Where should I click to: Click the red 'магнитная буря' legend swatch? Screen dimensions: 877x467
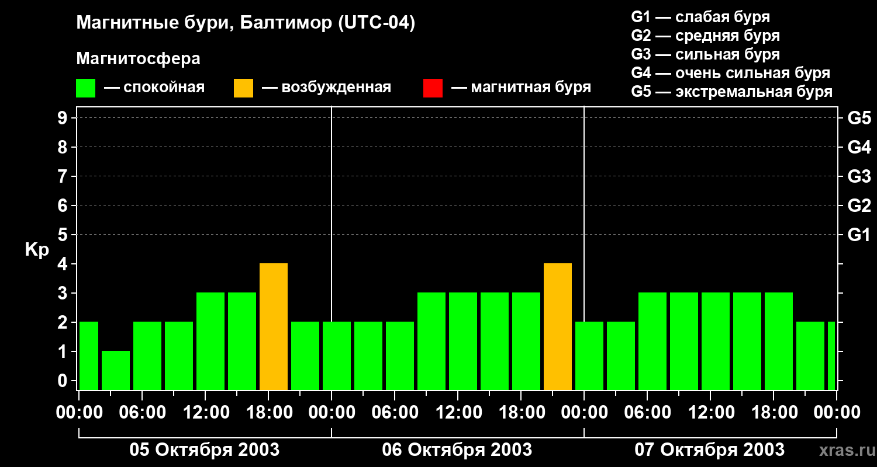(x=433, y=88)
